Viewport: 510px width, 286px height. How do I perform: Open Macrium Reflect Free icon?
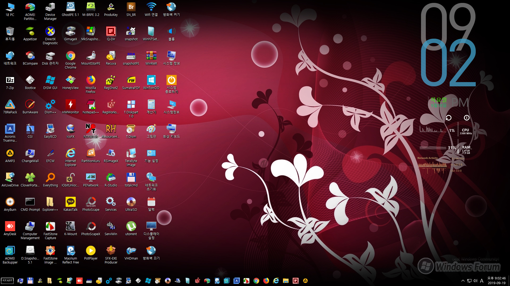click(x=70, y=255)
